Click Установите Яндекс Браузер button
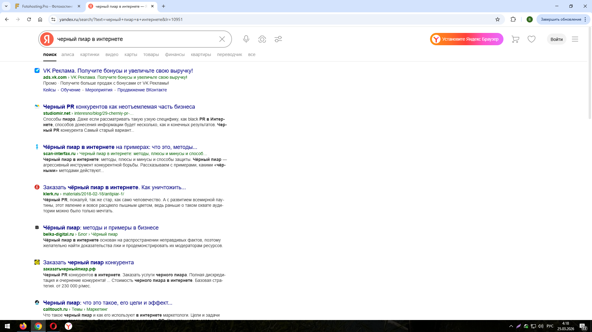This screenshot has height=332, width=592. pyautogui.click(x=466, y=39)
